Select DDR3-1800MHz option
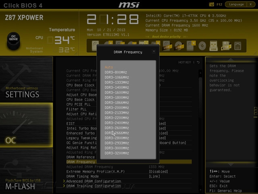The width and height of the screenshot is (258, 194). click(117, 97)
